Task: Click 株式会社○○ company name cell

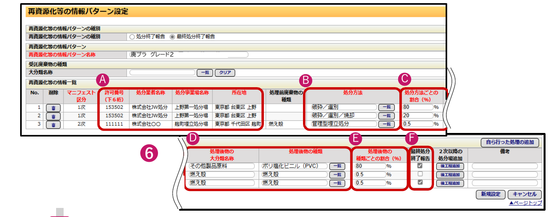Action: click(x=151, y=124)
